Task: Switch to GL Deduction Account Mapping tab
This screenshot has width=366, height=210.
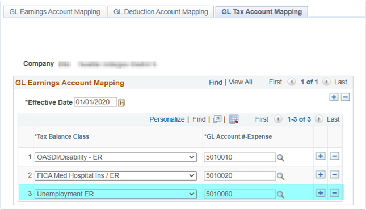Action: (x=161, y=12)
